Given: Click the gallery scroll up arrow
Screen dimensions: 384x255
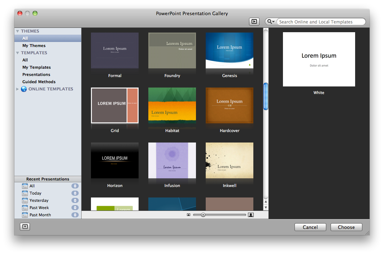Looking at the screenshot, I should [x=266, y=202].
